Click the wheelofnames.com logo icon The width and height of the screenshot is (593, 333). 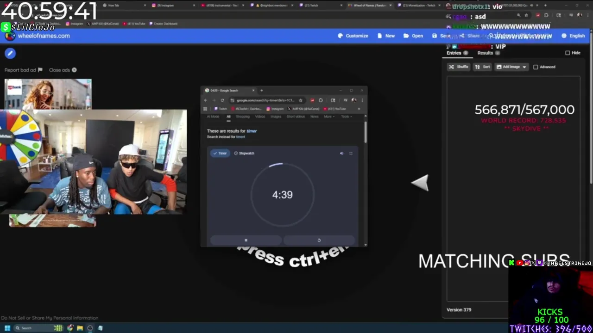click(x=10, y=36)
